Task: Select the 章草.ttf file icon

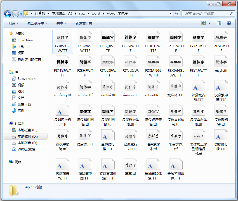Action: [131, 164]
